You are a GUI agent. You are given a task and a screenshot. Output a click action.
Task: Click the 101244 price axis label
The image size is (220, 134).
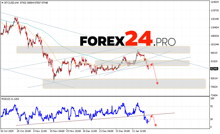tap(215, 44)
